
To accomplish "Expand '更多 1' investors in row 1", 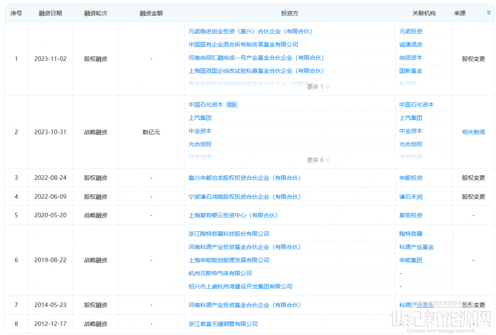I will 318,87.
